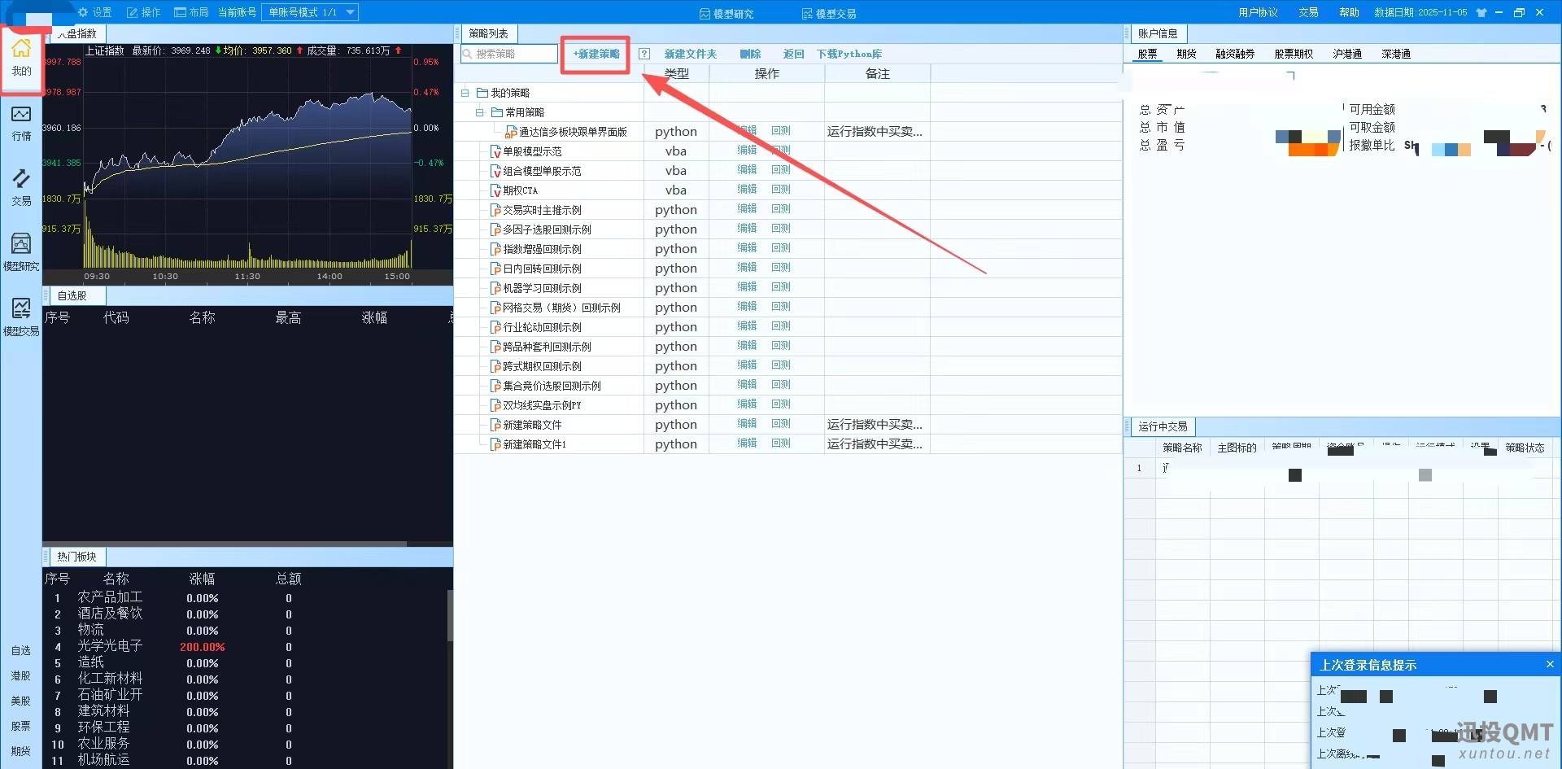Open the 下载Python库 link

pyautogui.click(x=849, y=54)
